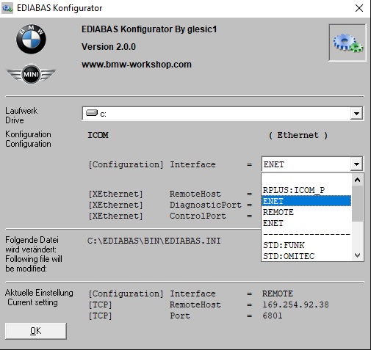Click the ( Ethernet ) label
Viewport: 371px width, 350px height.
298,135
